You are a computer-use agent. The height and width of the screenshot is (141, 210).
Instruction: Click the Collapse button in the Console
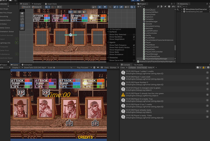(x=132, y=67)
